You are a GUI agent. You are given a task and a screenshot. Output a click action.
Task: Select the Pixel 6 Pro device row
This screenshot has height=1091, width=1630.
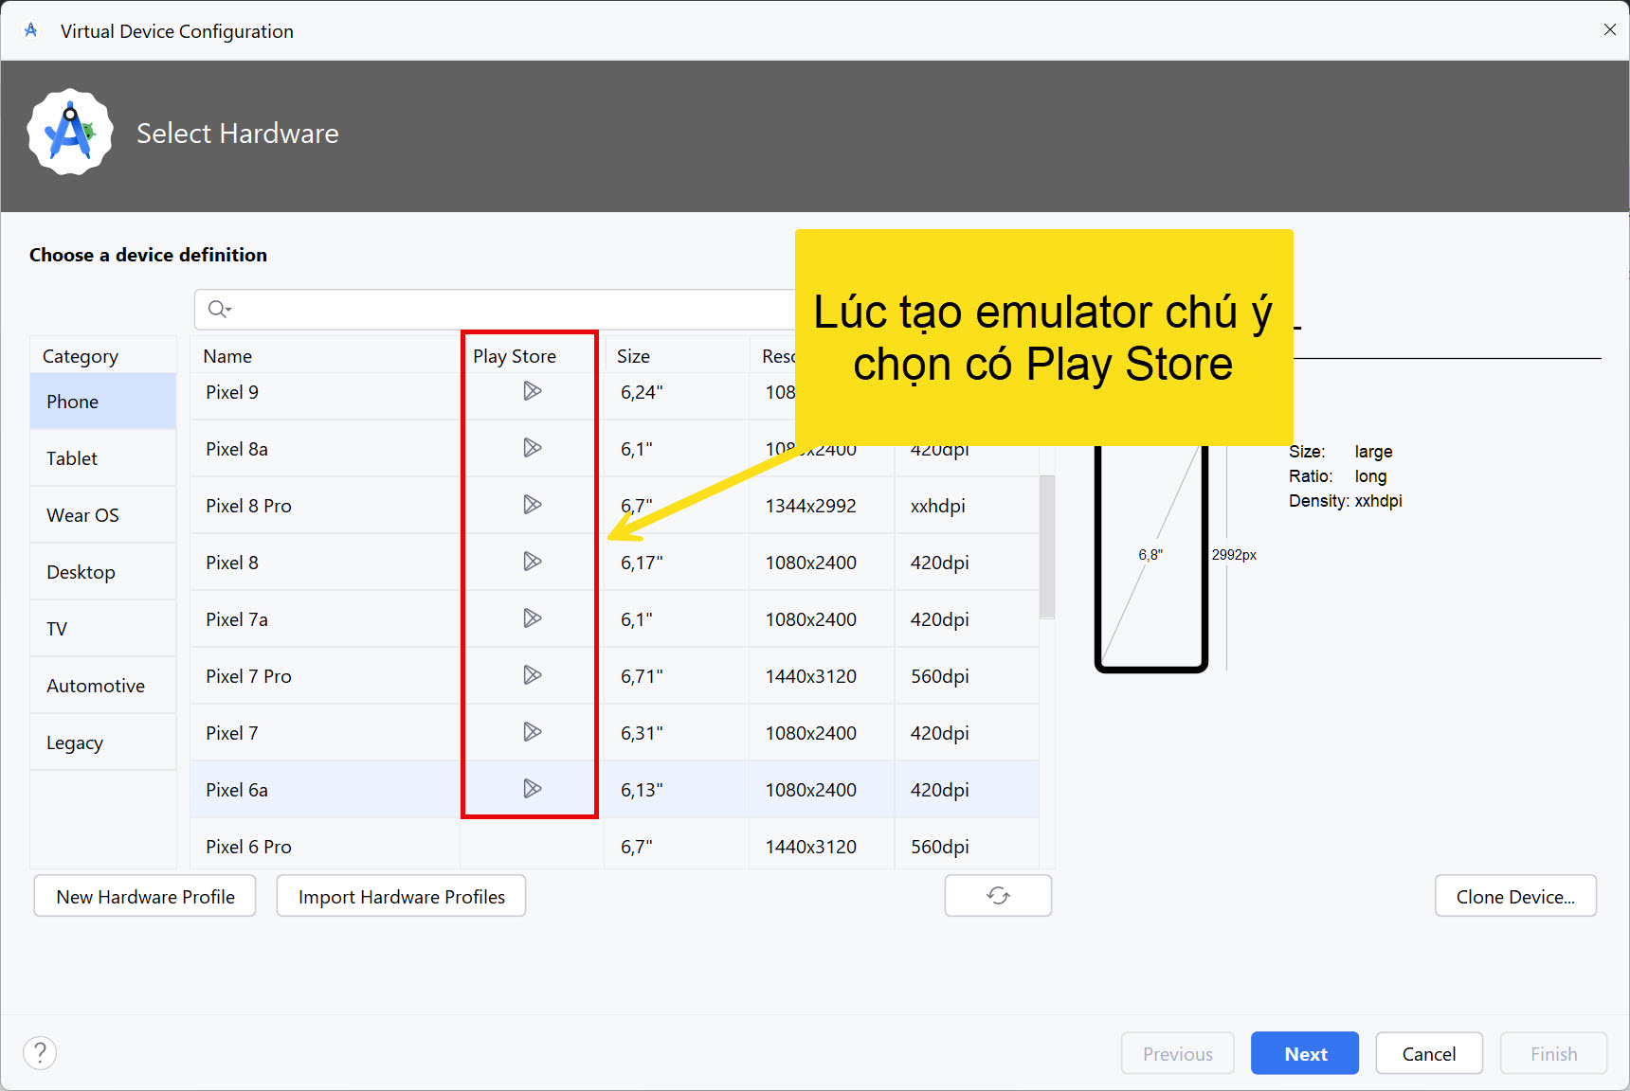614,844
